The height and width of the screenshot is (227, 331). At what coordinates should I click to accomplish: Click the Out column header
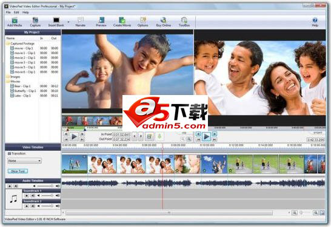54,38
